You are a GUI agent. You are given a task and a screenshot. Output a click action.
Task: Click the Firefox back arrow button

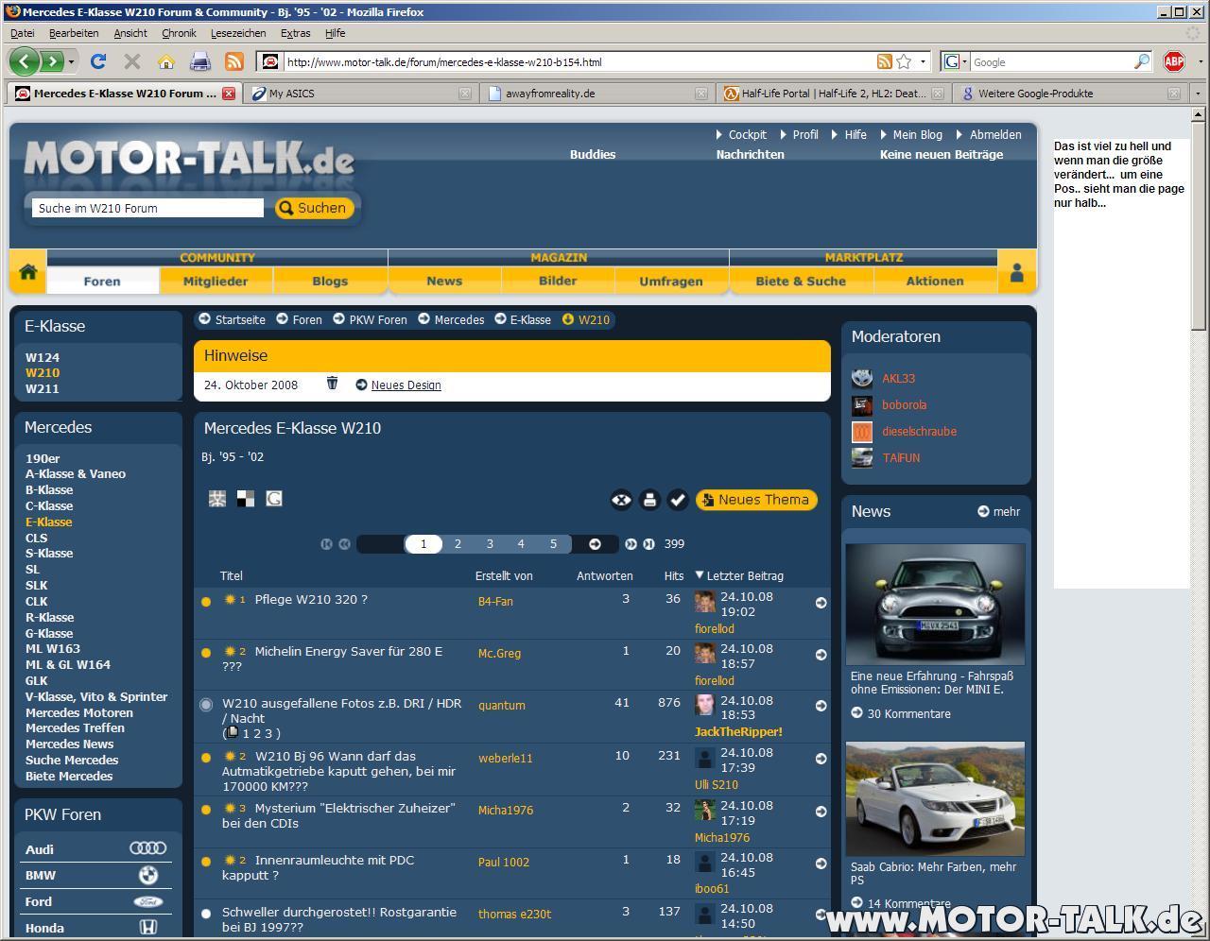[x=25, y=62]
